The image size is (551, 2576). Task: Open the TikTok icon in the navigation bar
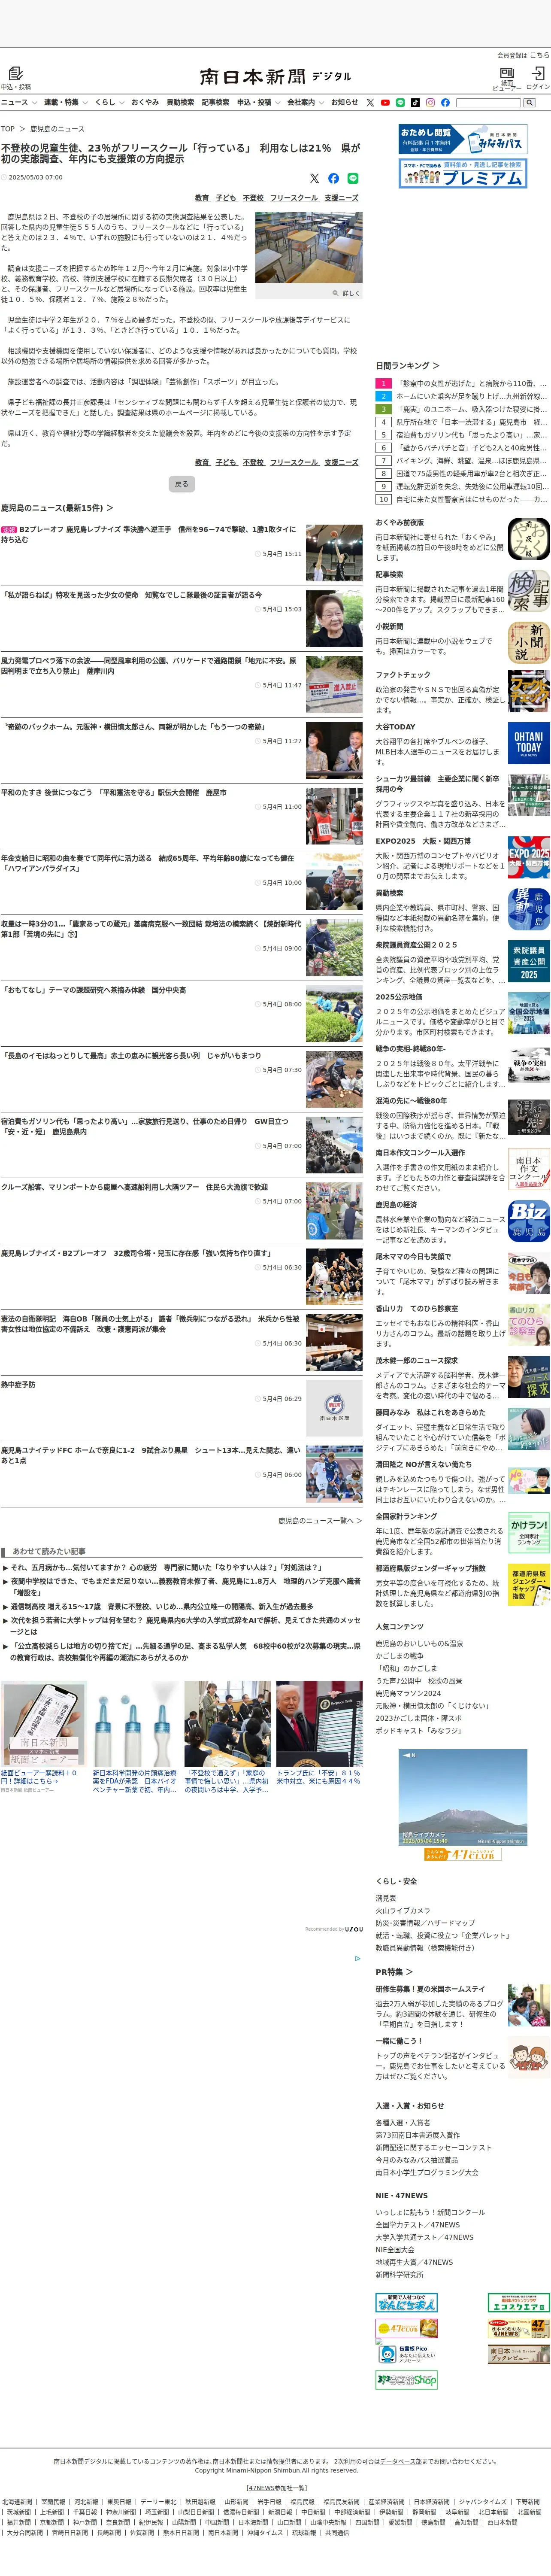point(415,102)
